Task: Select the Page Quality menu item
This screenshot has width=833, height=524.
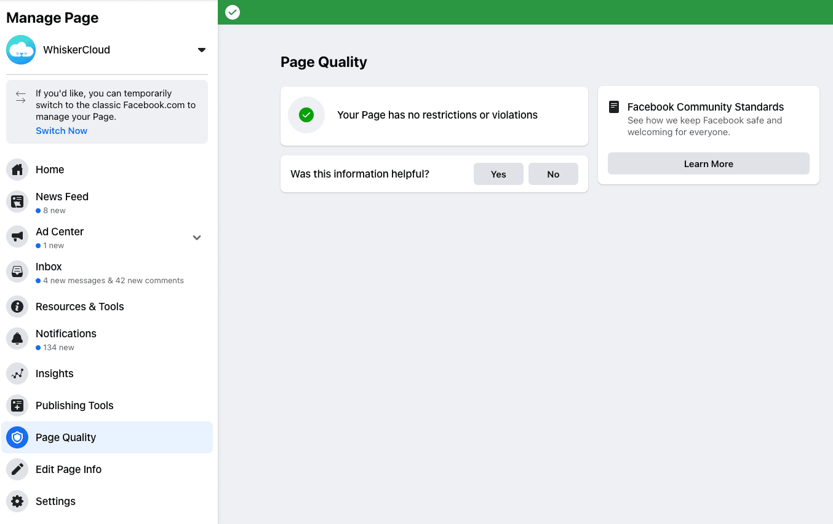Action: pos(66,437)
